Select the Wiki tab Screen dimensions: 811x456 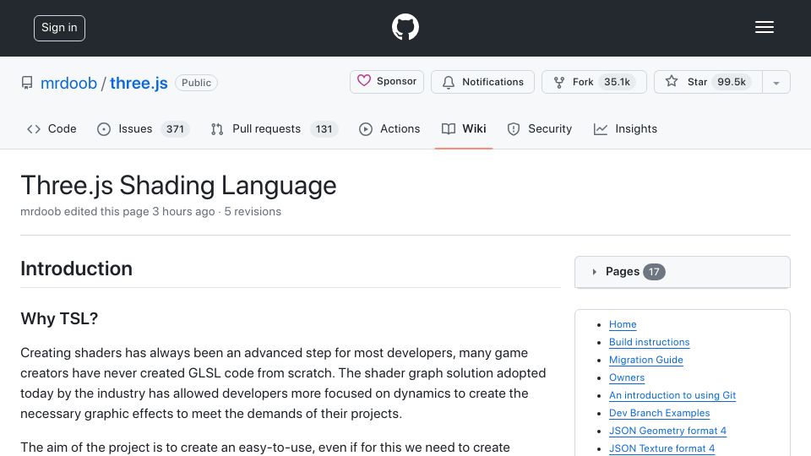(x=464, y=129)
